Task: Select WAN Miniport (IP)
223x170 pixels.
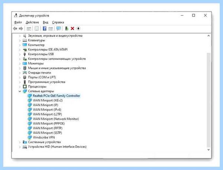Action: click(45, 105)
